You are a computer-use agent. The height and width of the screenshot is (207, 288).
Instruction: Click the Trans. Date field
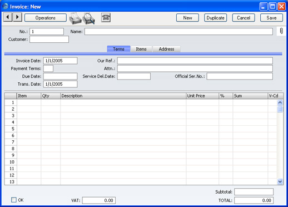[60, 84]
